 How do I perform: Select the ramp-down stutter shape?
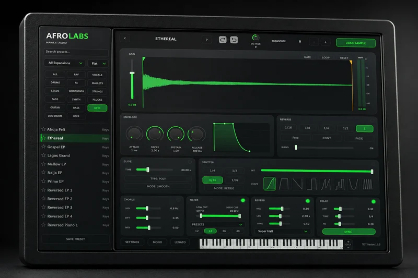(297, 184)
